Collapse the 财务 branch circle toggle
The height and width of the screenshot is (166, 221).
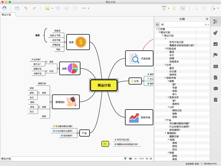(x=65, y=42)
